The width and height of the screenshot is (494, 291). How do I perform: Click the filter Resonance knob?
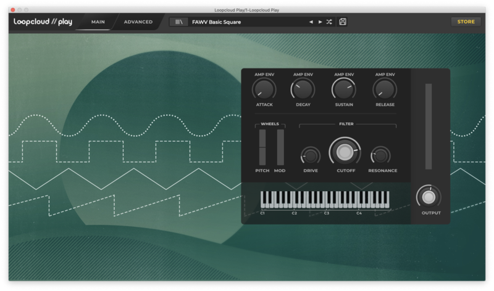380,155
